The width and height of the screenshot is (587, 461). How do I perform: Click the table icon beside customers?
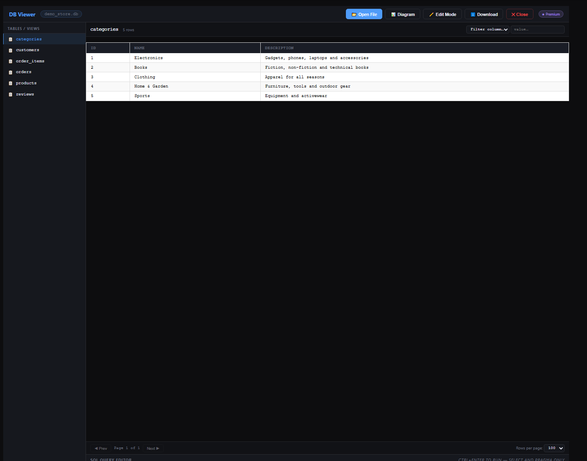(x=10, y=50)
